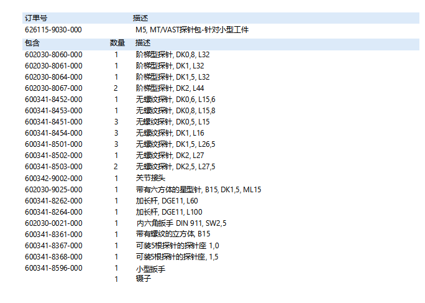The height and width of the screenshot is (303, 425).
Task: Click quantity 3 in row 600341-8501-000
Action: (116, 144)
